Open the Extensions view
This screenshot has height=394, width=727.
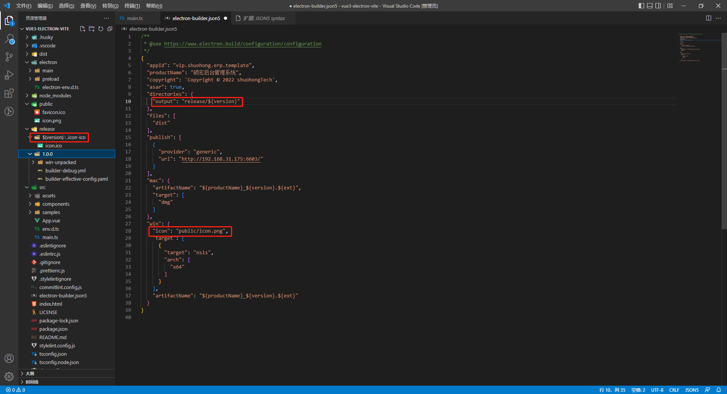(x=9, y=93)
